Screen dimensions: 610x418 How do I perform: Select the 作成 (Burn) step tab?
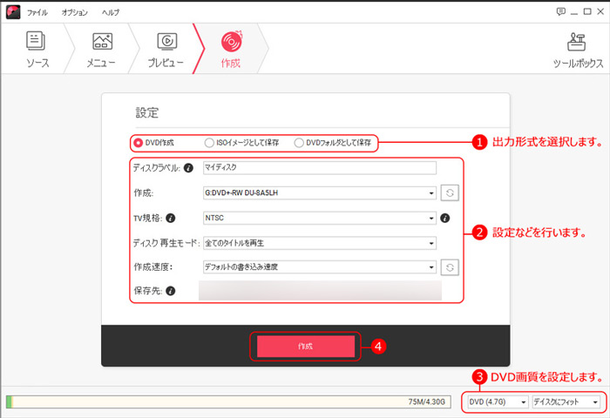(x=231, y=50)
